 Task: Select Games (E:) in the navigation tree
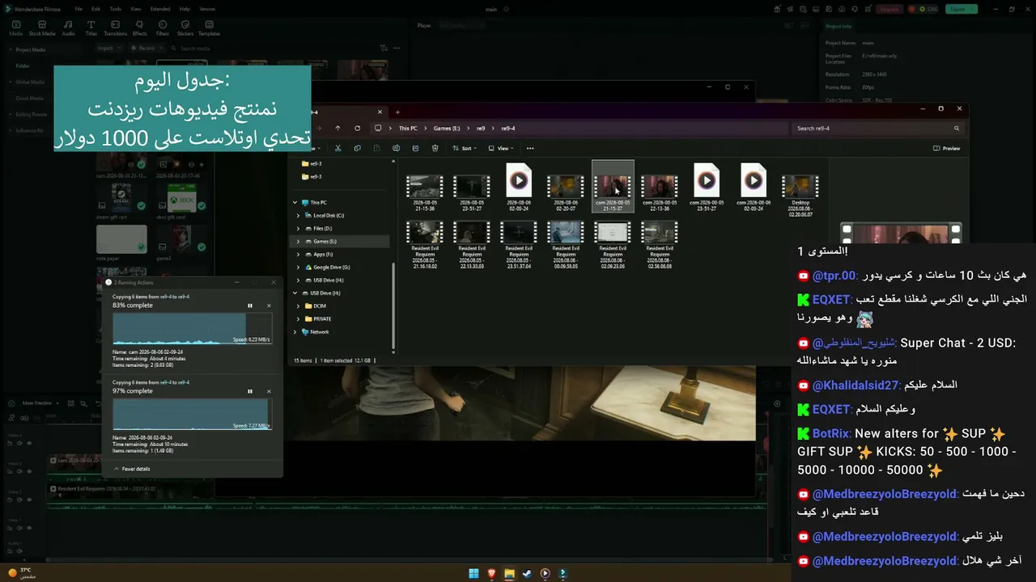tap(340, 241)
